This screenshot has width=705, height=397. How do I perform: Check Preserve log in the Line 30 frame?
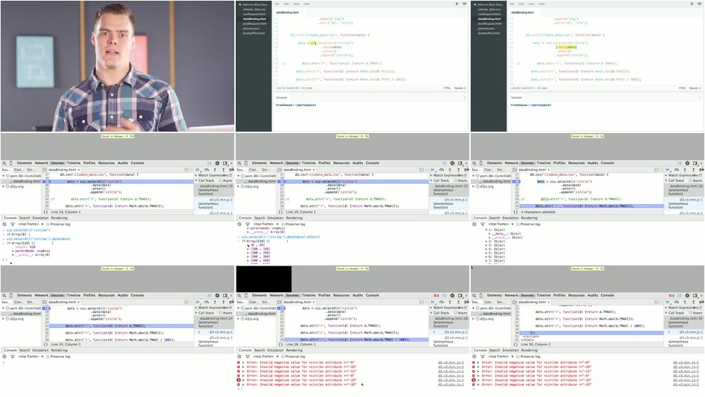pos(518,356)
